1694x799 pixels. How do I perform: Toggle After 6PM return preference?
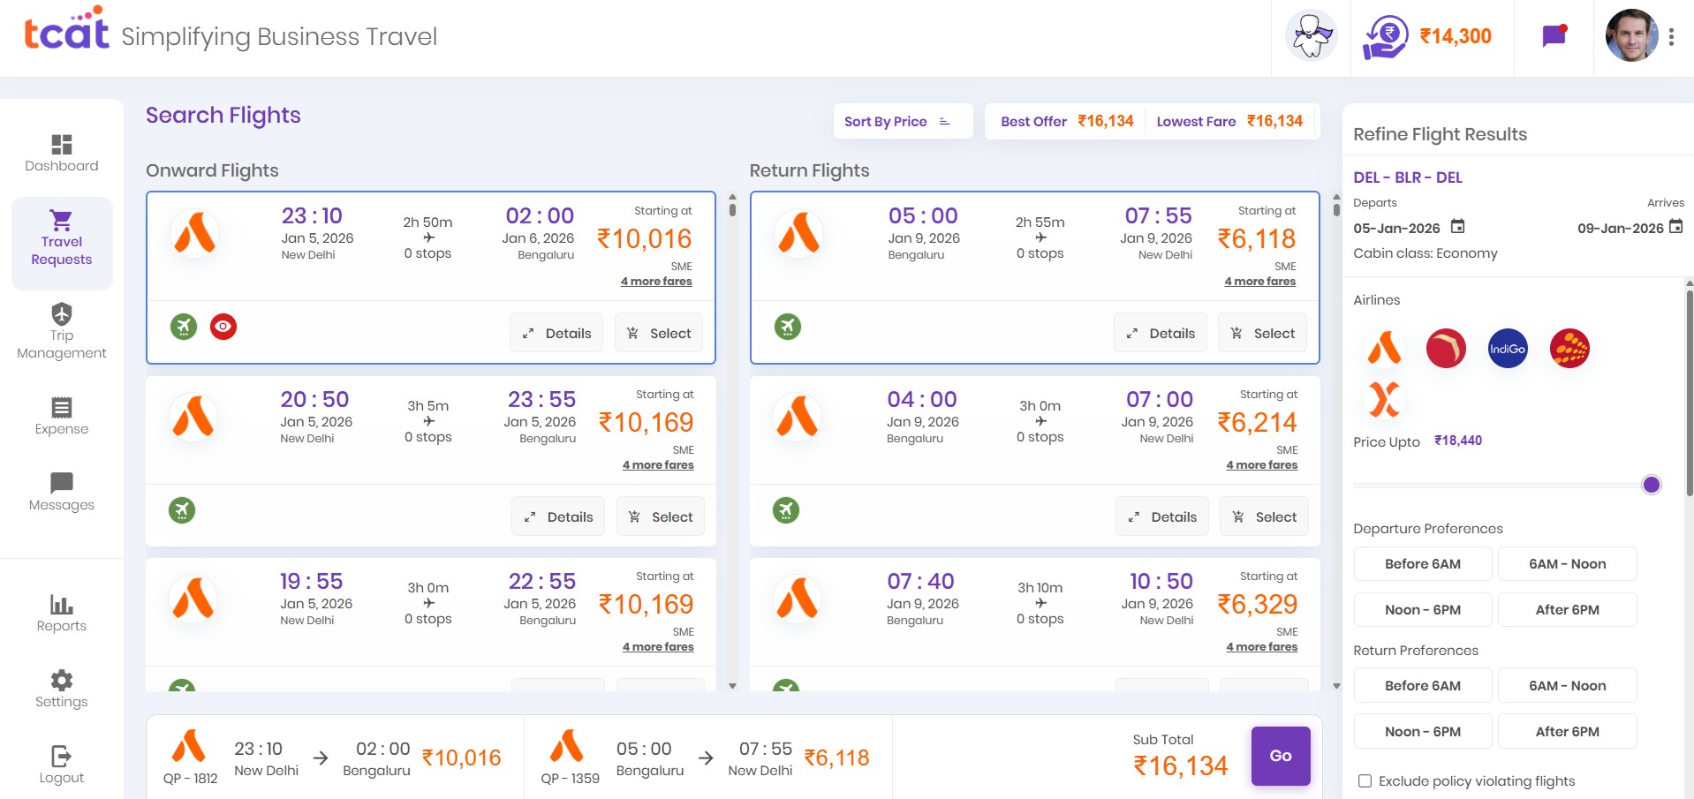(x=1567, y=732)
